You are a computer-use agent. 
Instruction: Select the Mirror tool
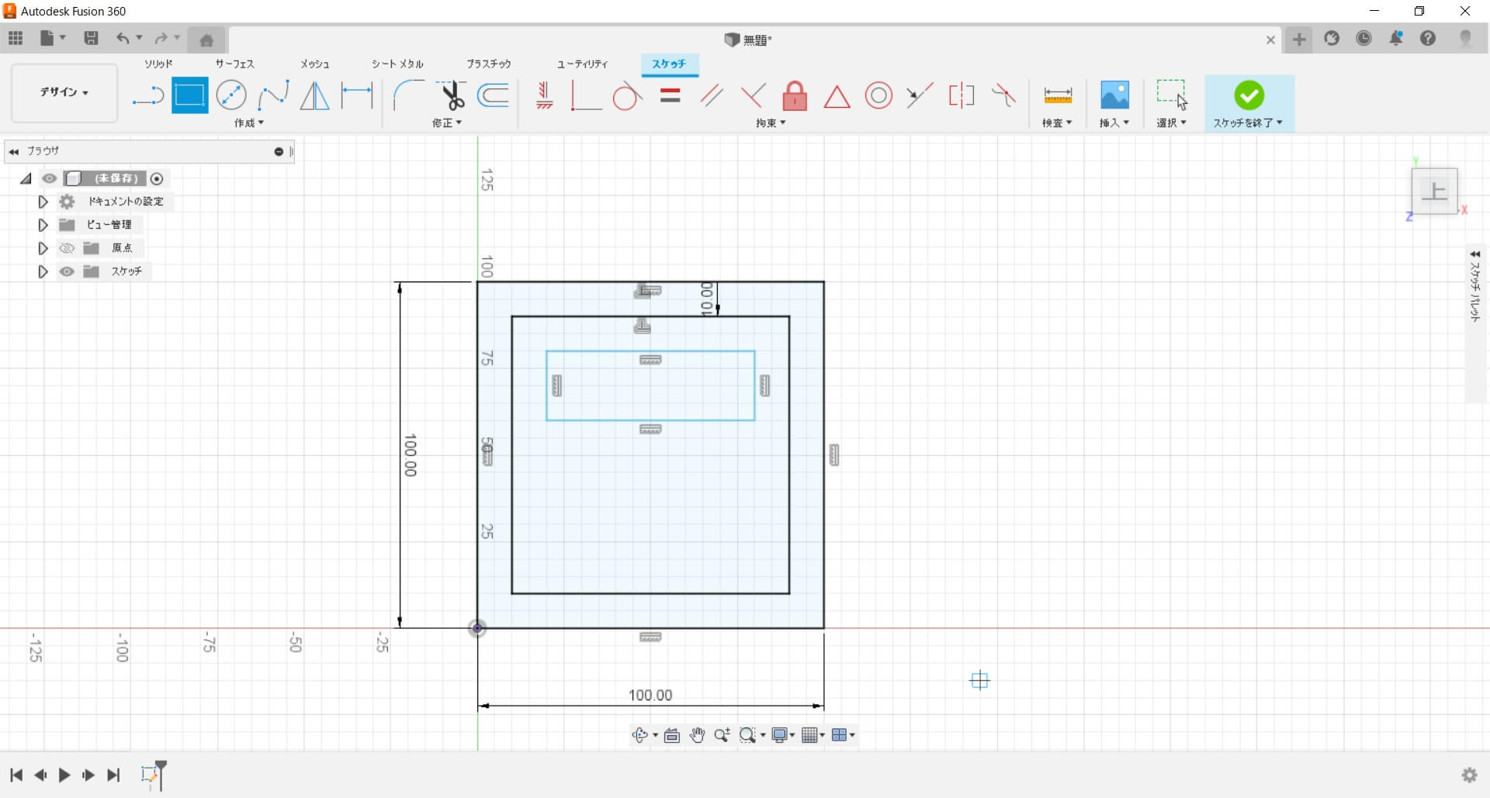pyautogui.click(x=314, y=96)
